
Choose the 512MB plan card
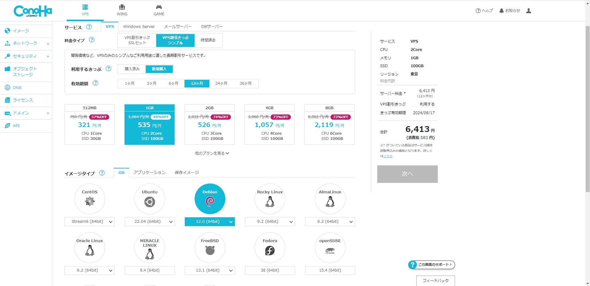coord(89,125)
